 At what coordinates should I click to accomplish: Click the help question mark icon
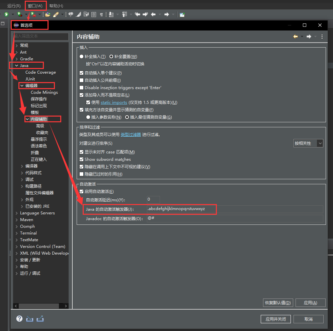coord(19,319)
